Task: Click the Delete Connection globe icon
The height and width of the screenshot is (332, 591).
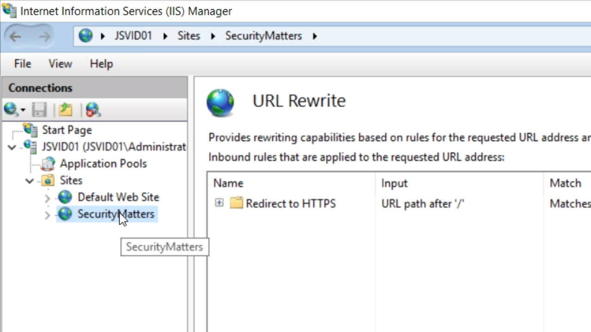Action: [93, 110]
